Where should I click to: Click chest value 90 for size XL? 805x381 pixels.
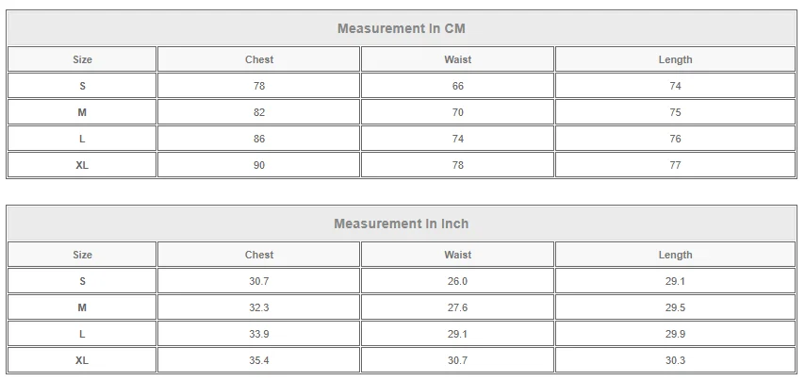click(x=259, y=165)
